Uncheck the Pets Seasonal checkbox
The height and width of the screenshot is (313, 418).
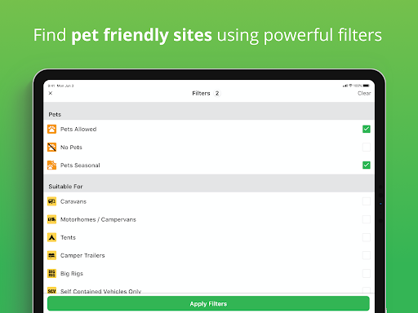coord(367,165)
